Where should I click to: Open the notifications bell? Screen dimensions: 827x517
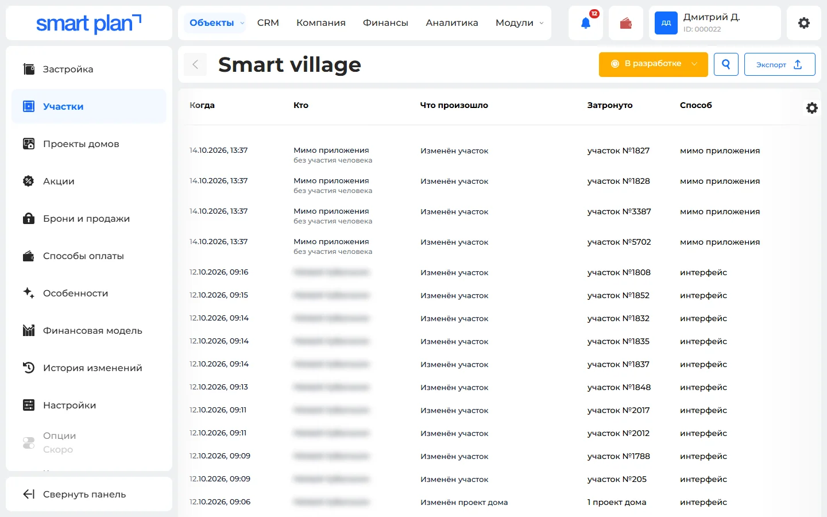coord(586,23)
